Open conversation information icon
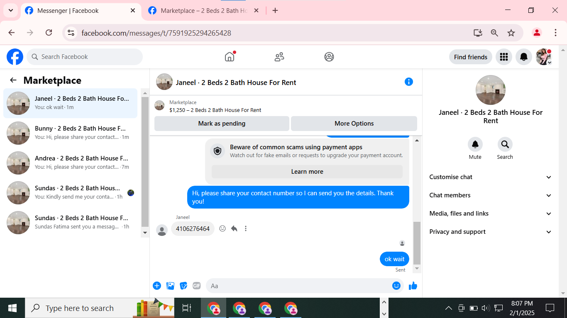Screen dimensions: 567x318 click(409, 82)
